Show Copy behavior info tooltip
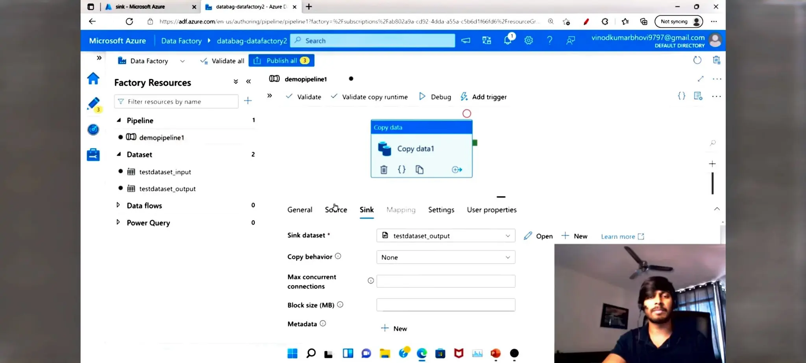This screenshot has width=806, height=363. pos(338,256)
